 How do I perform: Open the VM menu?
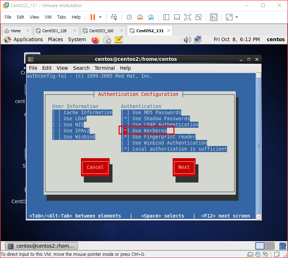[x=48, y=17]
